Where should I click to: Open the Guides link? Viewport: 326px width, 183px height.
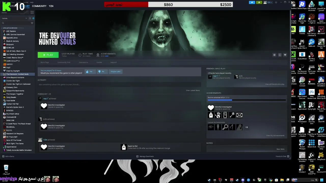coord(99,62)
